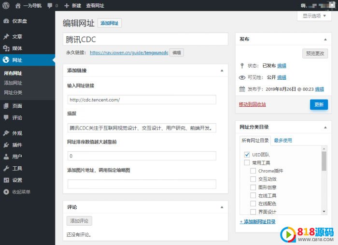Viewport: 338px width, 245px height.
Task: Check the 在线配色 category checkbox
Action: tap(253, 203)
